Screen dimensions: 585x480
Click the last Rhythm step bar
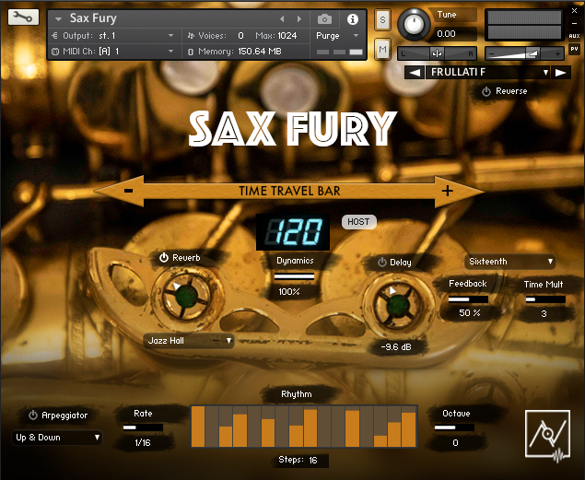(x=409, y=427)
